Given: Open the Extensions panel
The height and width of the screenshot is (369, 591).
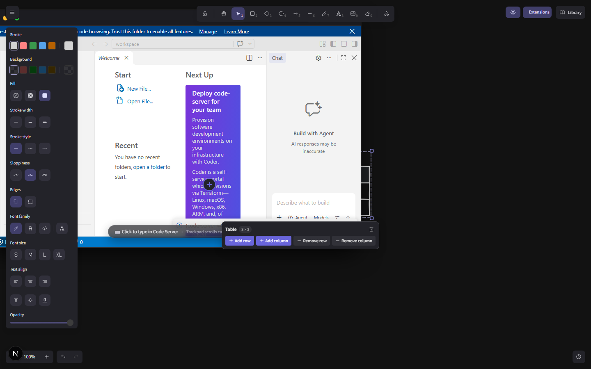Looking at the screenshot, I should pyautogui.click(x=537, y=12).
